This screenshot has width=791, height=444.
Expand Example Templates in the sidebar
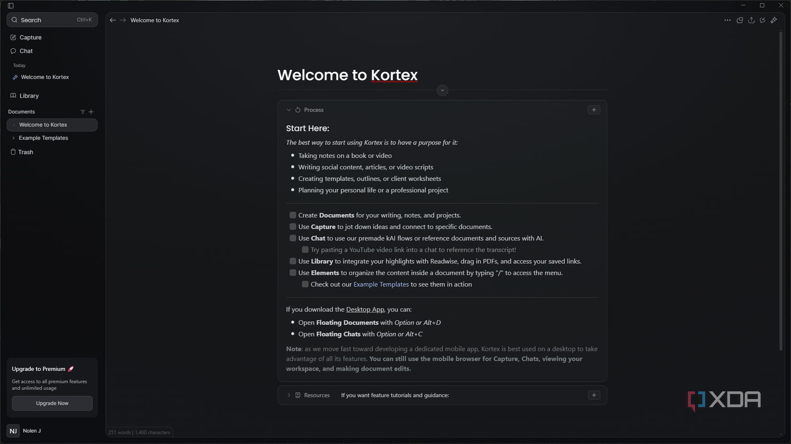pyautogui.click(x=13, y=138)
